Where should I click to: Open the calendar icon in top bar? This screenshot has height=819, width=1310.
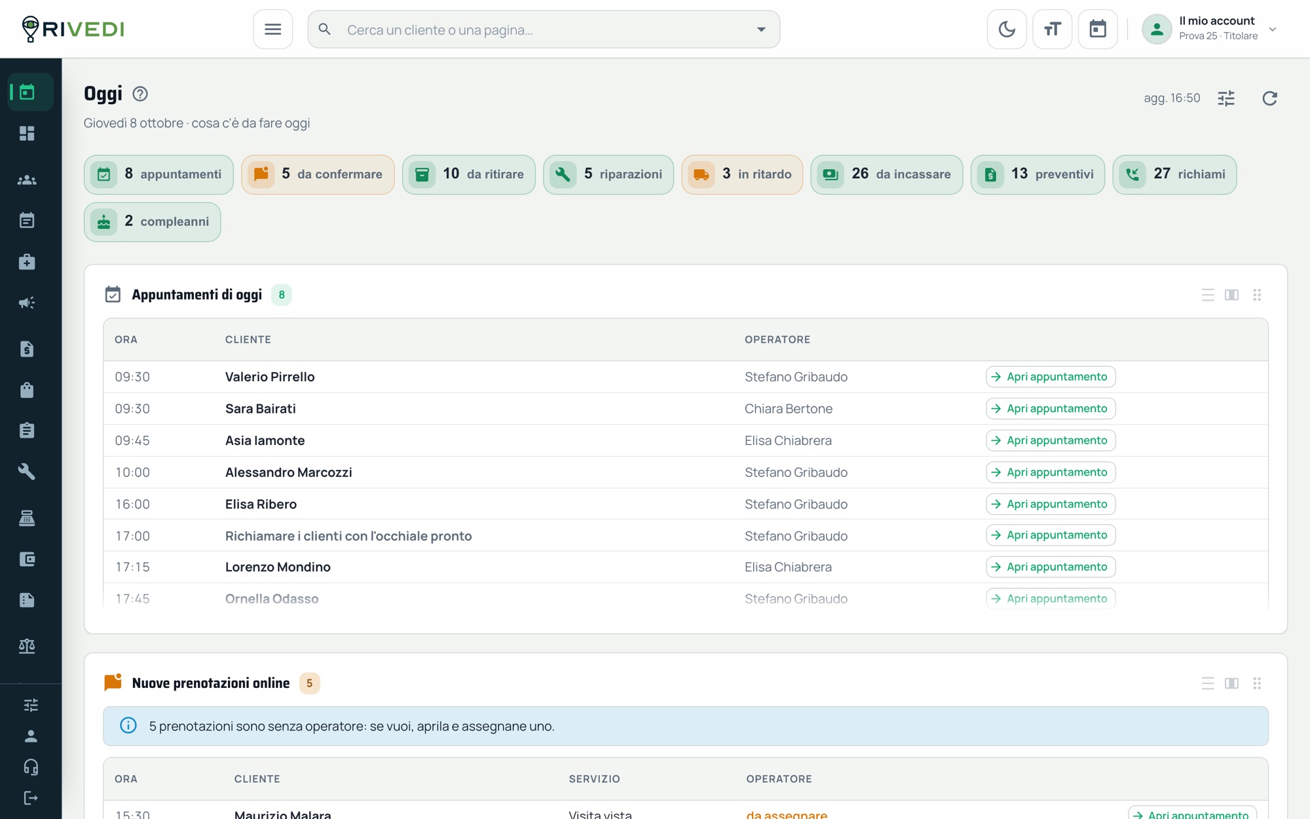(x=1098, y=29)
